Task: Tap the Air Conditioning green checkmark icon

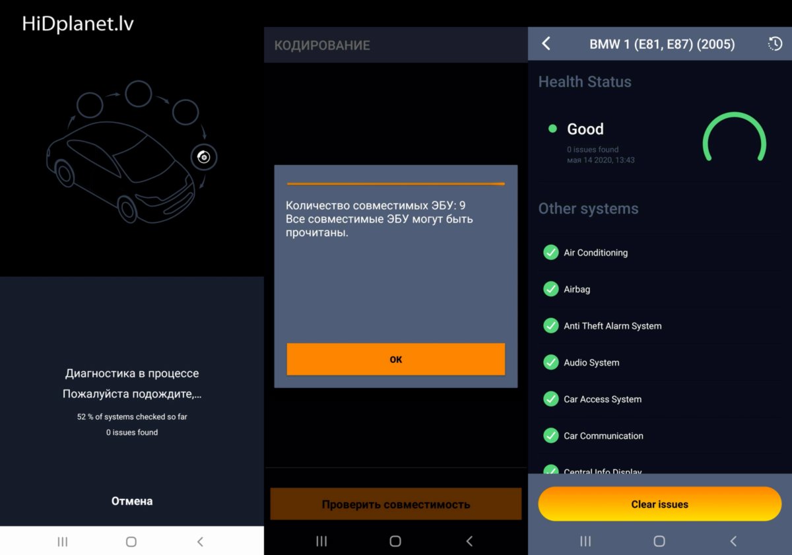Action: tap(550, 252)
